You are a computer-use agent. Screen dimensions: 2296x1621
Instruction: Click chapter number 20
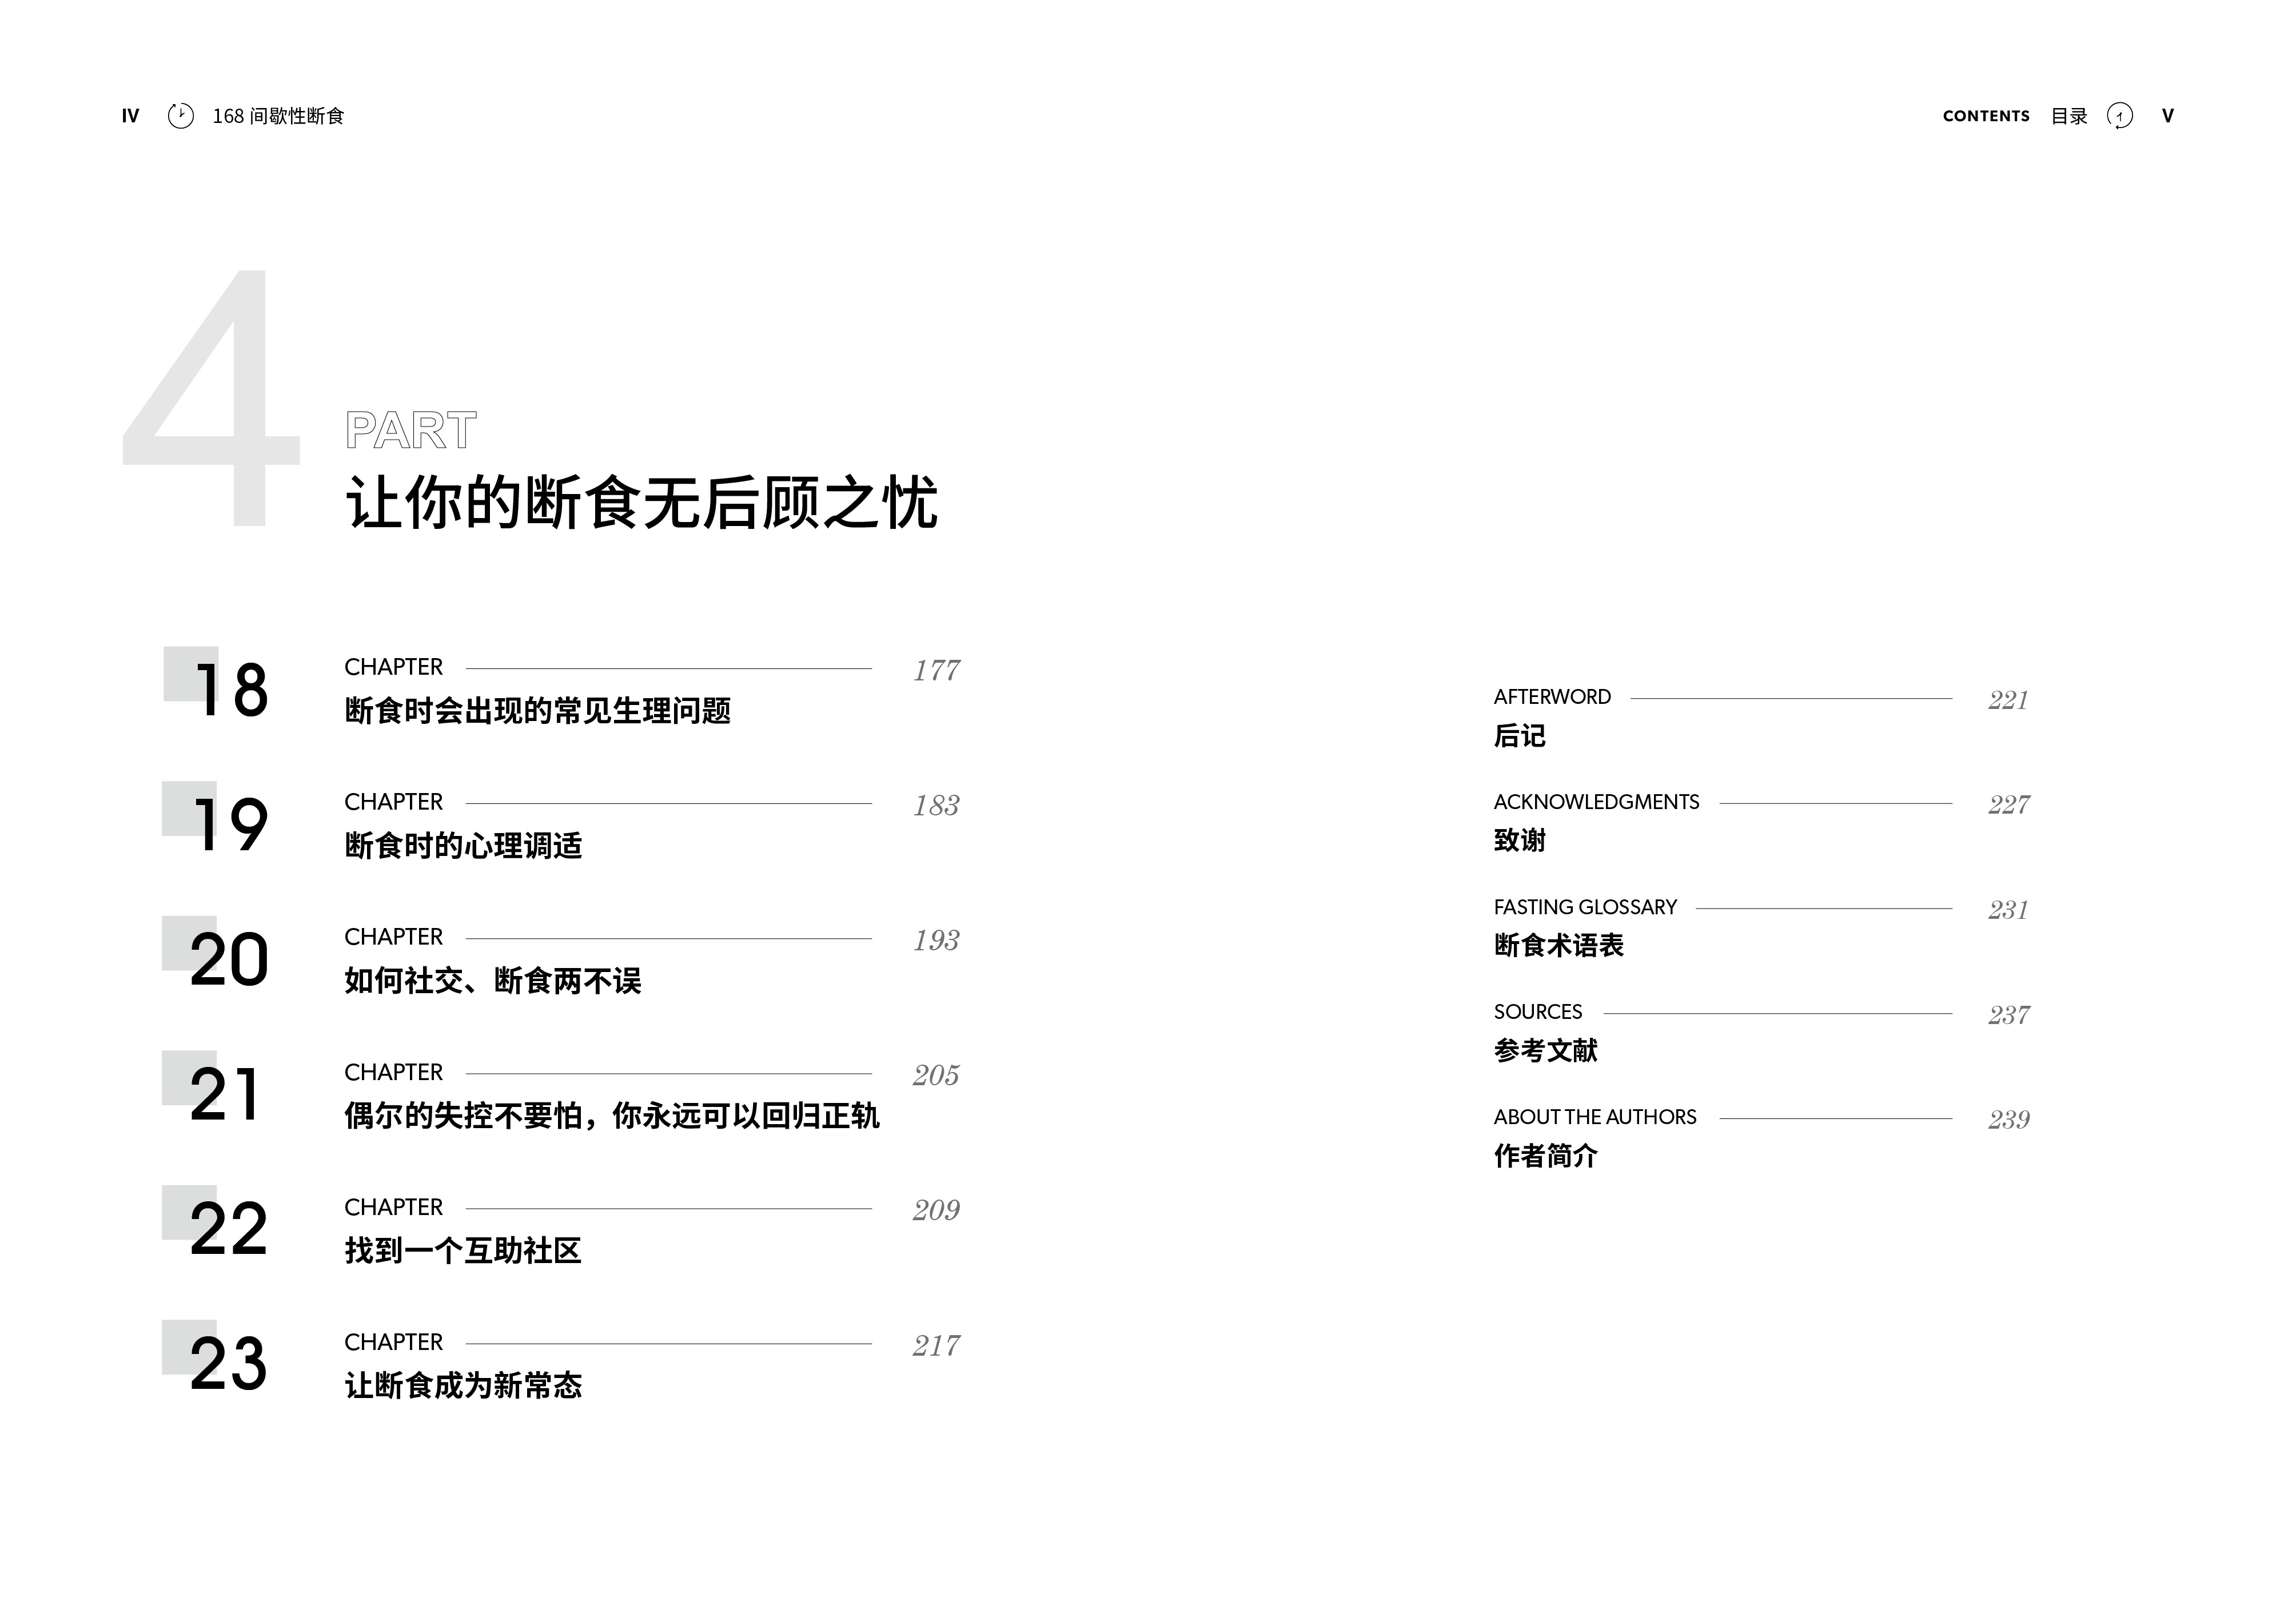[x=229, y=959]
